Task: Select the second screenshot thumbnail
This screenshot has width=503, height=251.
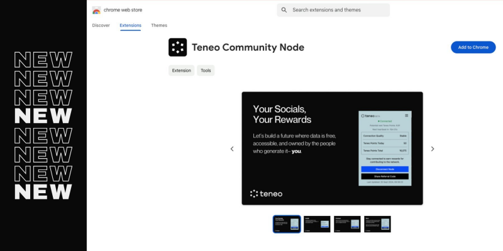Action: point(317,224)
